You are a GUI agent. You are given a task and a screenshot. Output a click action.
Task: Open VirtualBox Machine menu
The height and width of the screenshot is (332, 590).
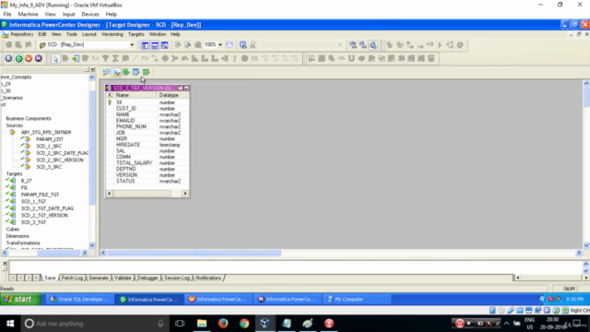(28, 15)
